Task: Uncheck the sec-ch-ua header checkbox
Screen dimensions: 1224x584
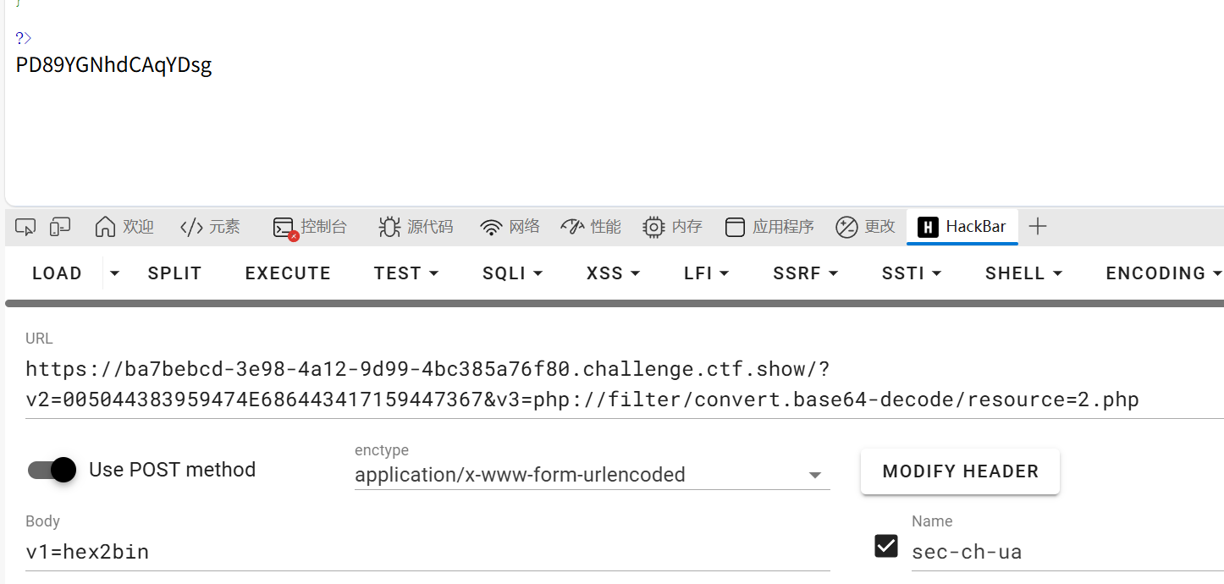Action: pyautogui.click(x=886, y=546)
